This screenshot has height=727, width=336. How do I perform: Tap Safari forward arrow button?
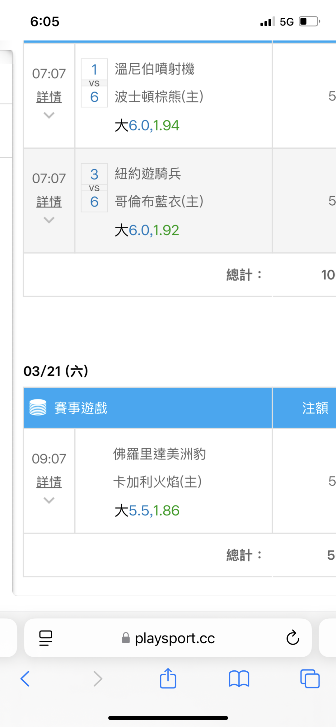tap(98, 678)
